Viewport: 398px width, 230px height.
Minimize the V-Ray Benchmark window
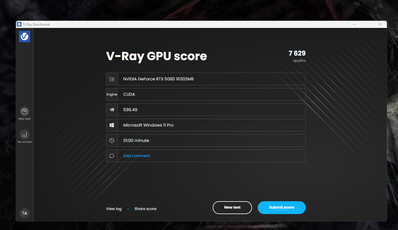(354, 25)
